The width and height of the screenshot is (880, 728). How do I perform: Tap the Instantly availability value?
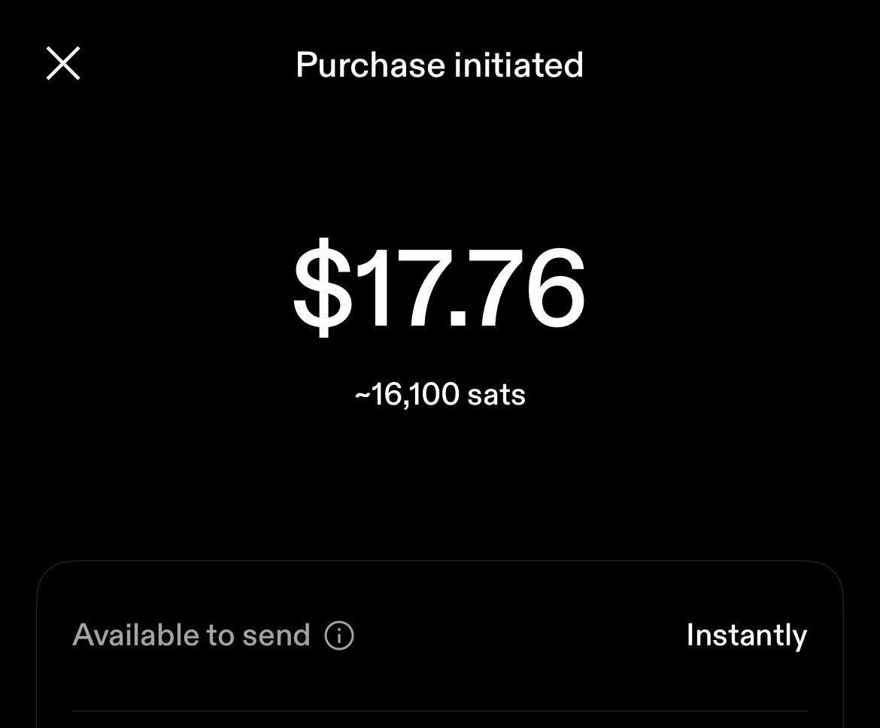pos(746,636)
